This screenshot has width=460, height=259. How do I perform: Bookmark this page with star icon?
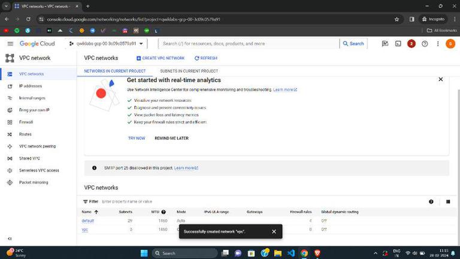pos(397,19)
